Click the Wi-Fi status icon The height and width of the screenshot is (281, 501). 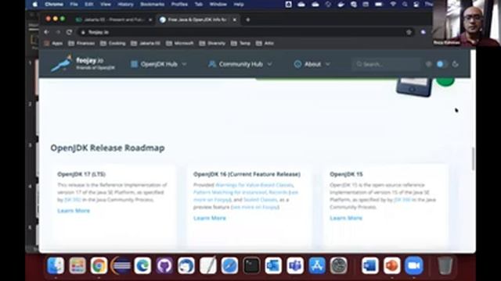(393, 5)
